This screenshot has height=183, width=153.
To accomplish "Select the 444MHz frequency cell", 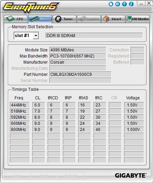I will pos(20,105).
